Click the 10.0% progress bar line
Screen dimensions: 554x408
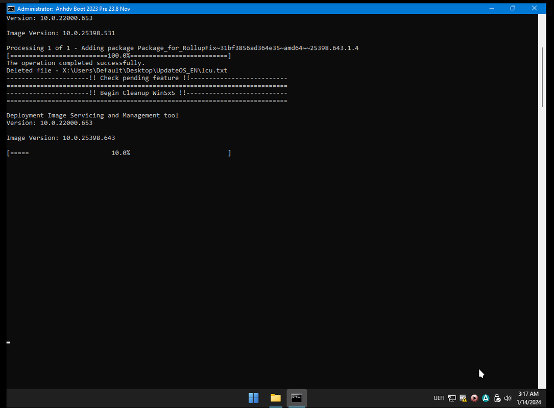coord(118,153)
